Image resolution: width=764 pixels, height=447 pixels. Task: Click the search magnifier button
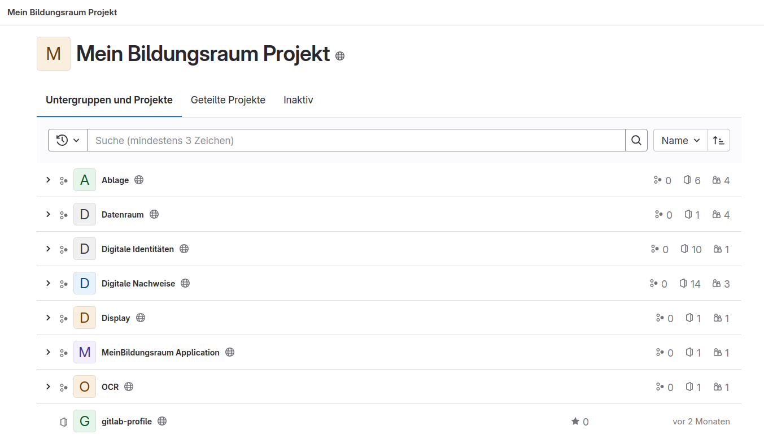(x=636, y=140)
